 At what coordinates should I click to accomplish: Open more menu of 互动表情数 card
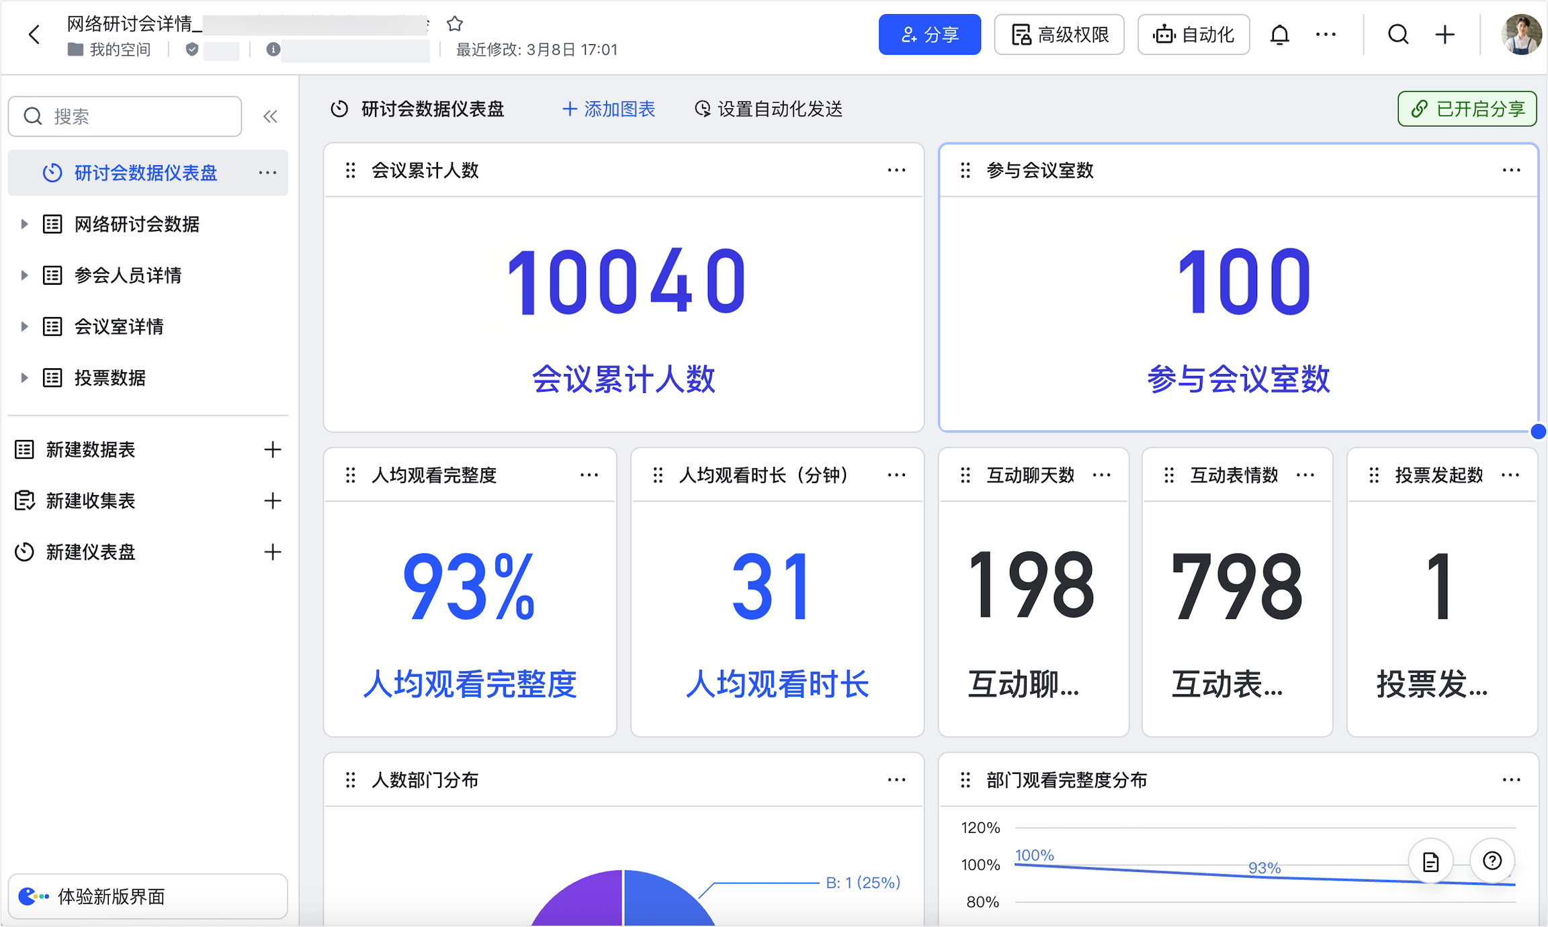coord(1305,475)
